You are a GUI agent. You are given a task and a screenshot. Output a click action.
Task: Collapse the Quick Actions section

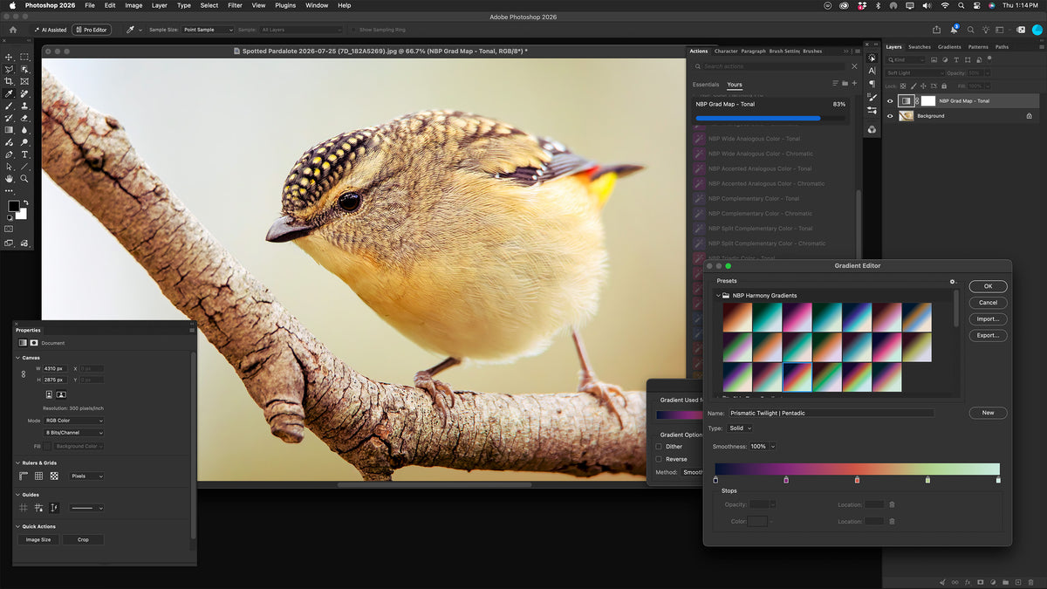point(18,526)
